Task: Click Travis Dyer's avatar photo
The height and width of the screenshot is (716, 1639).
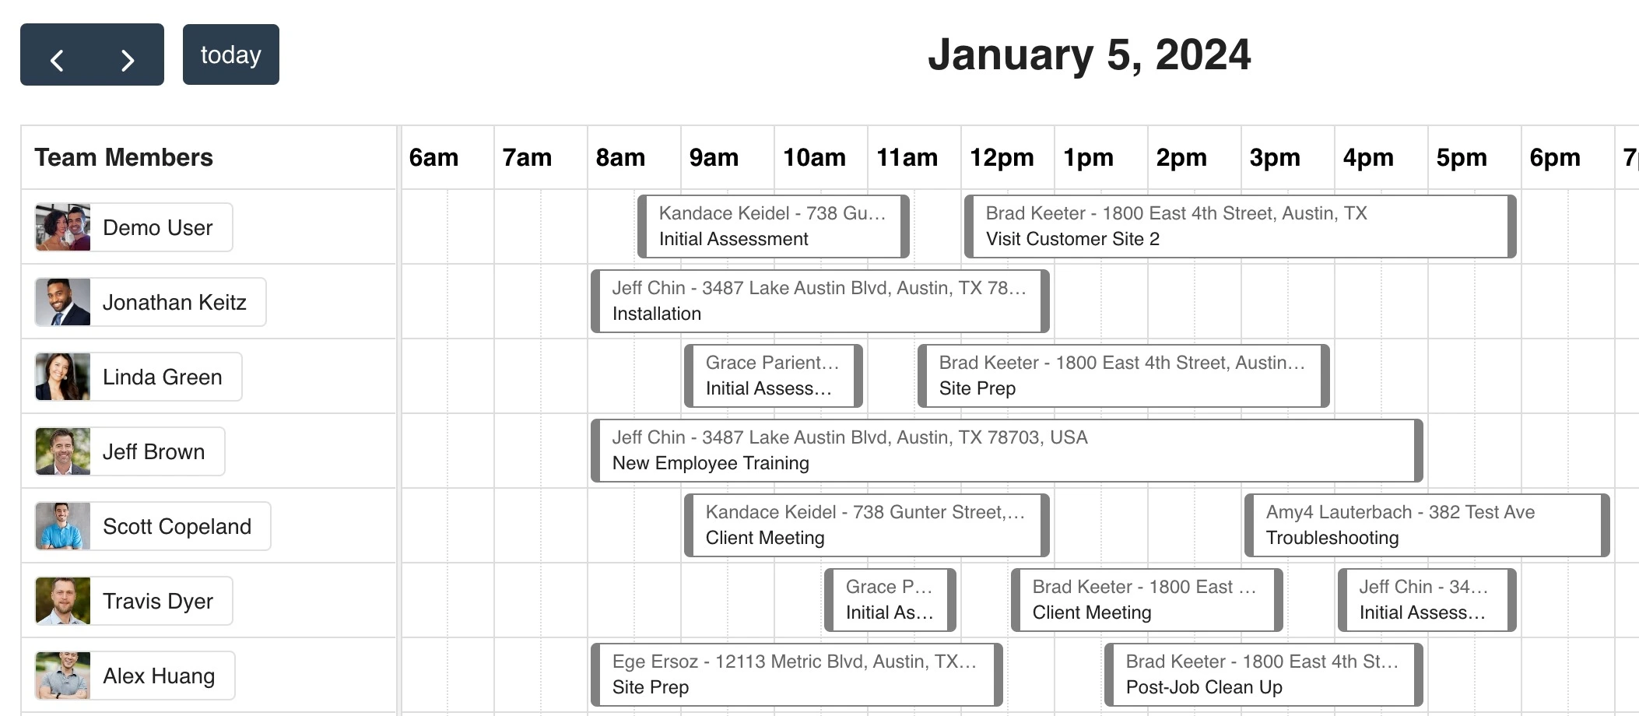Action: [63, 601]
